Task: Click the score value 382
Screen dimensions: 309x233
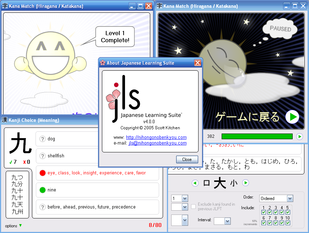Action: coord(211,136)
